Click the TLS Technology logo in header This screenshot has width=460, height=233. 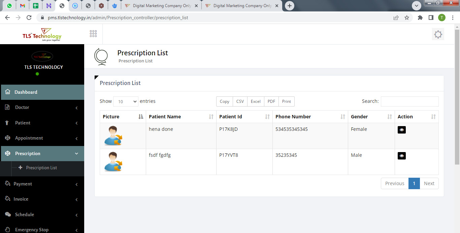click(x=42, y=34)
